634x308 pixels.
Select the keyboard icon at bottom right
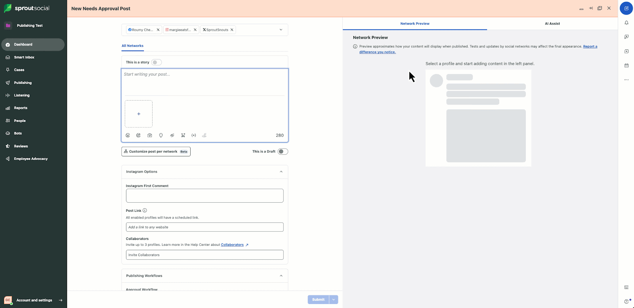[x=626, y=287]
